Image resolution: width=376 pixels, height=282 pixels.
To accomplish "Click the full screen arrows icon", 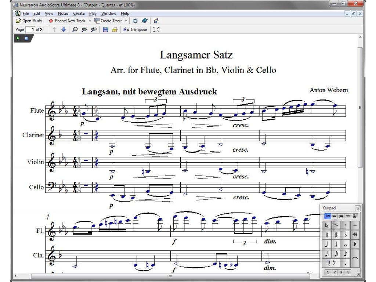I will pos(156,30).
